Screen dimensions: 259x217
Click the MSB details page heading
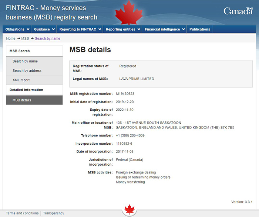tap(90, 49)
